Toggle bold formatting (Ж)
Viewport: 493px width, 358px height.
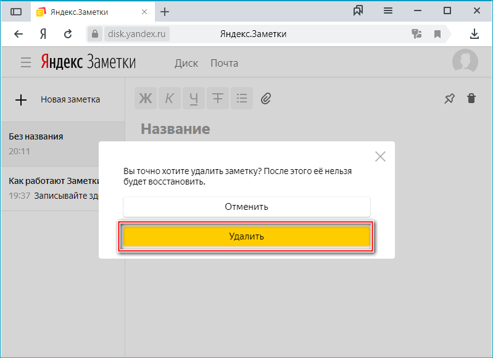point(146,98)
